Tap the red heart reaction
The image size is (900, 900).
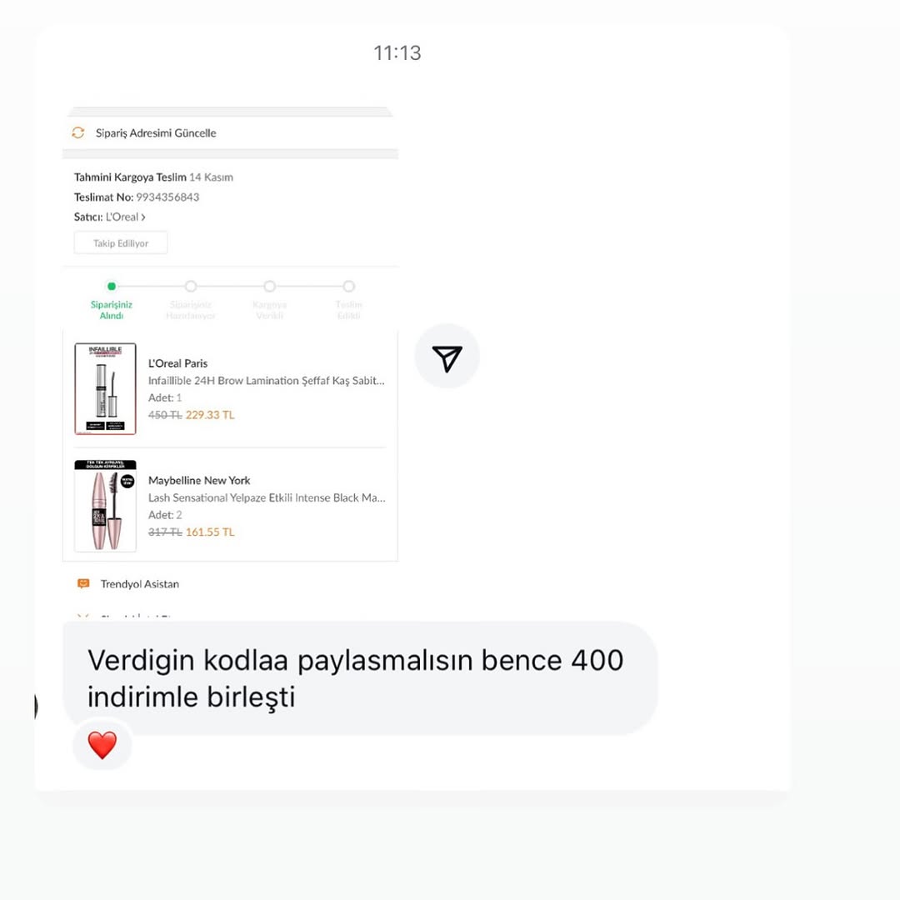[102, 745]
